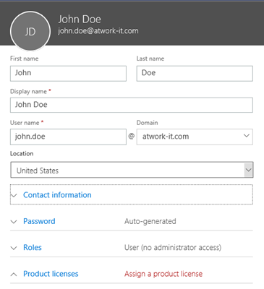Image resolution: width=264 pixels, height=289 pixels.
Task: Open the Domain dropdown arrow
Action: pyautogui.click(x=246, y=136)
